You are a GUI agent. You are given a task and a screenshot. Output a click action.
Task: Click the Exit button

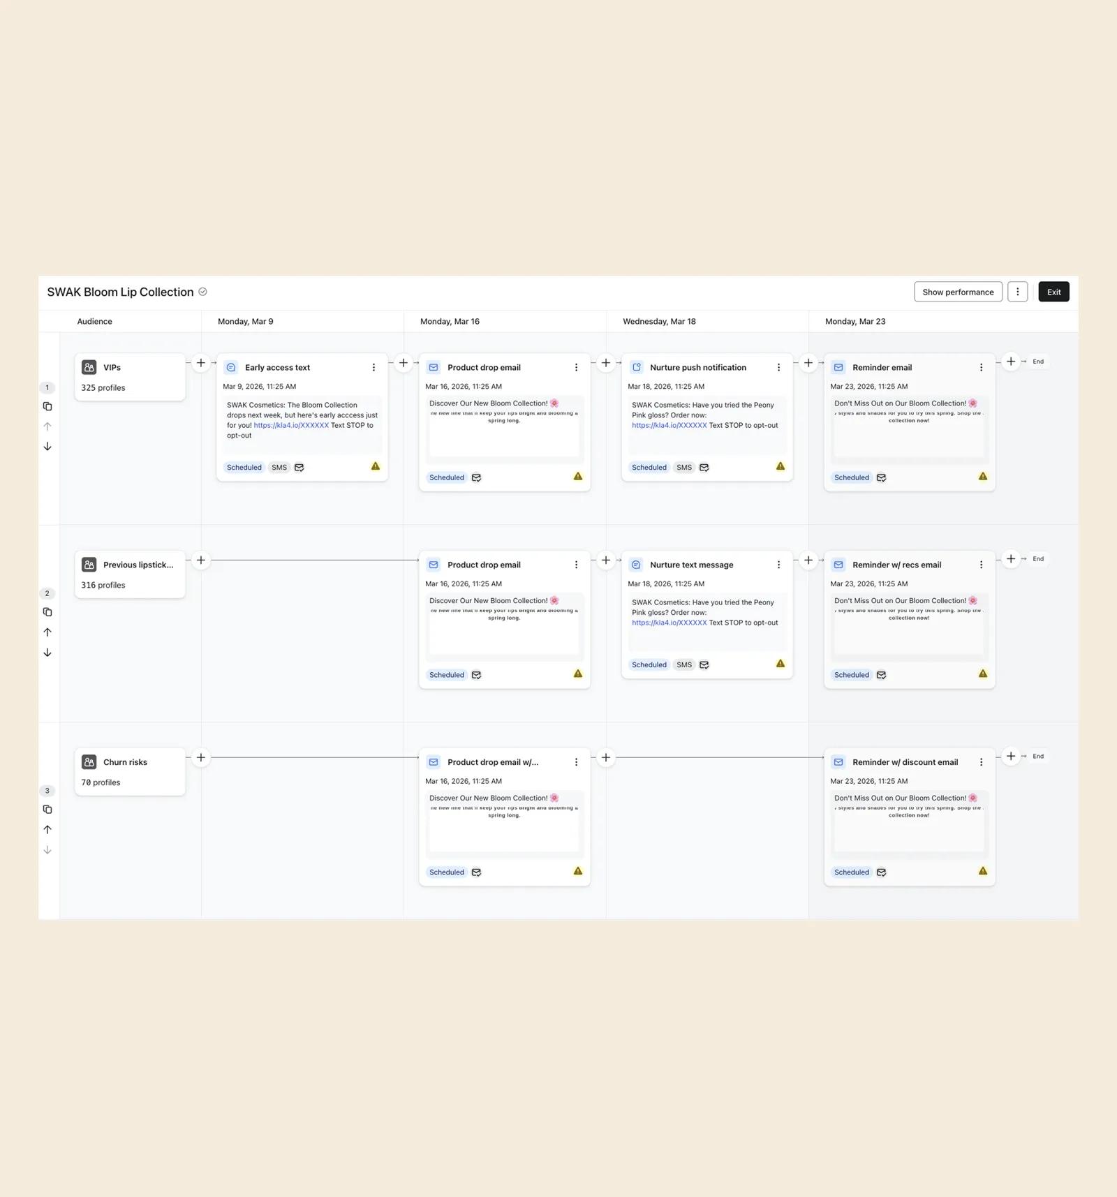coord(1053,292)
